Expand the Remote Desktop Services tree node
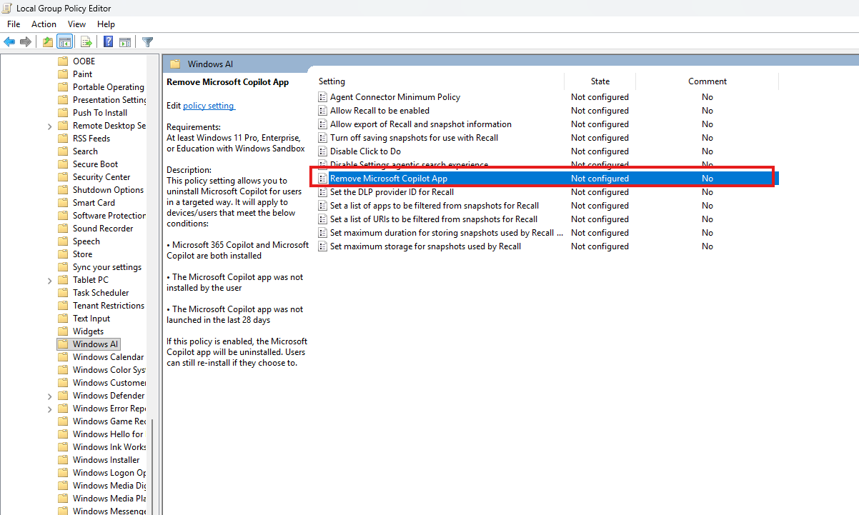Image resolution: width=859 pixels, height=515 pixels. [x=49, y=126]
